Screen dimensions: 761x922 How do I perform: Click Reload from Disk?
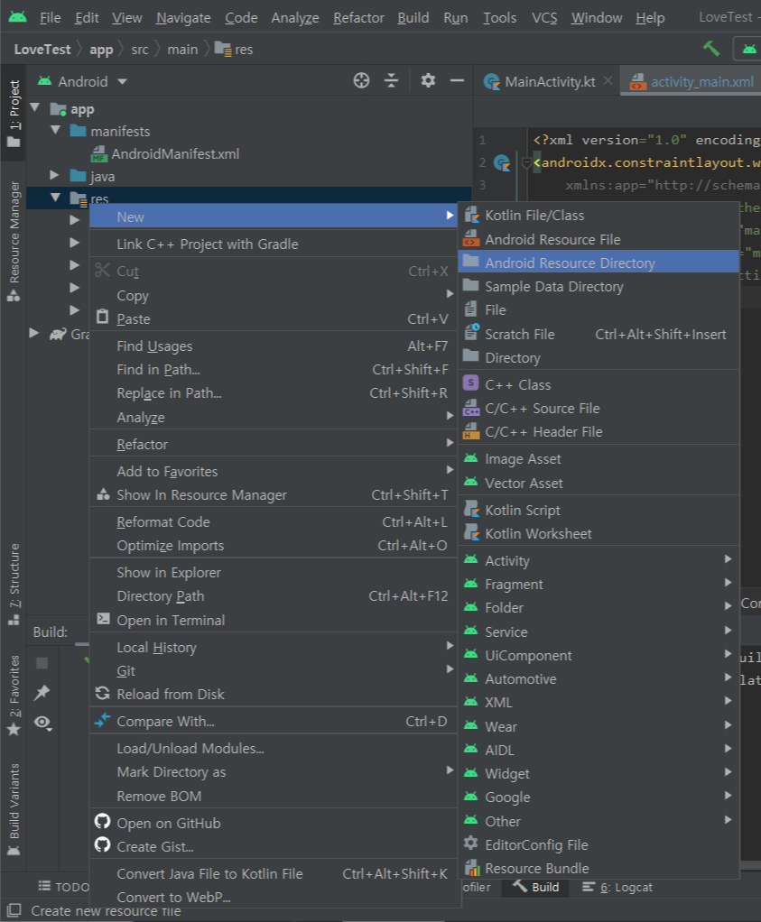[x=274, y=694]
